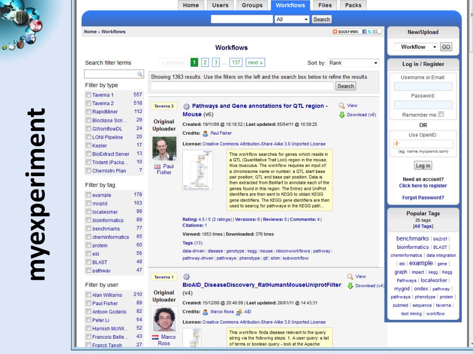Click the group icon next to AID credit
473x354 pixels.
pyautogui.click(x=239, y=312)
